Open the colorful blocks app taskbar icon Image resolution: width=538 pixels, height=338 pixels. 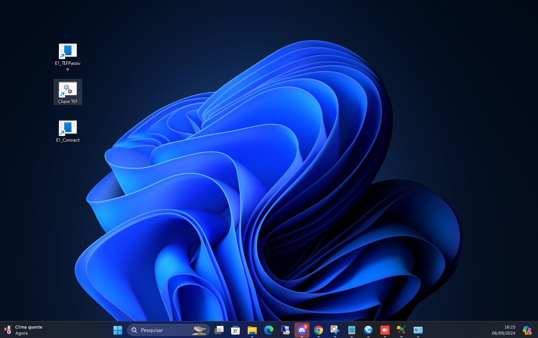point(402,330)
